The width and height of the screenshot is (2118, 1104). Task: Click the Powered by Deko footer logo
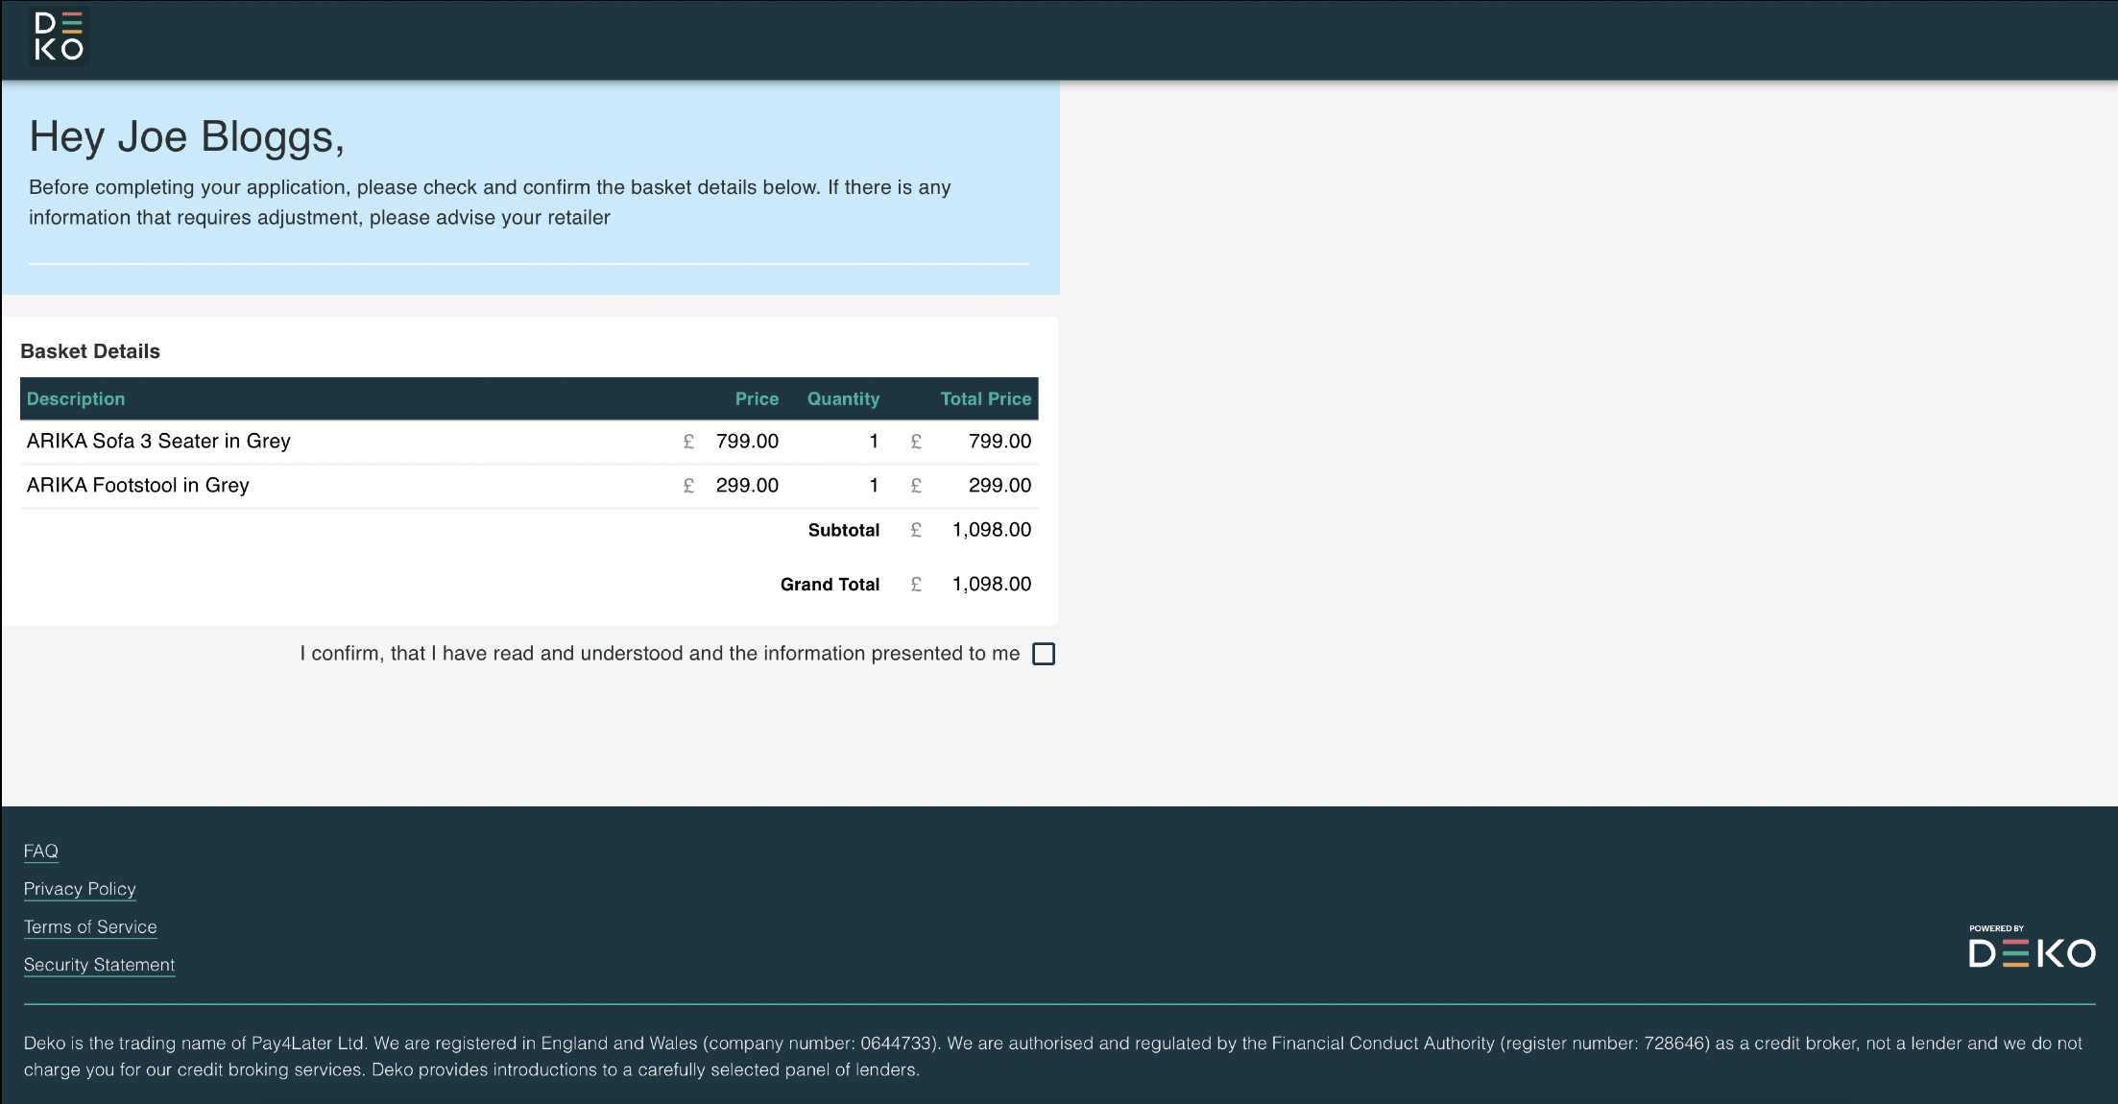tap(2031, 948)
